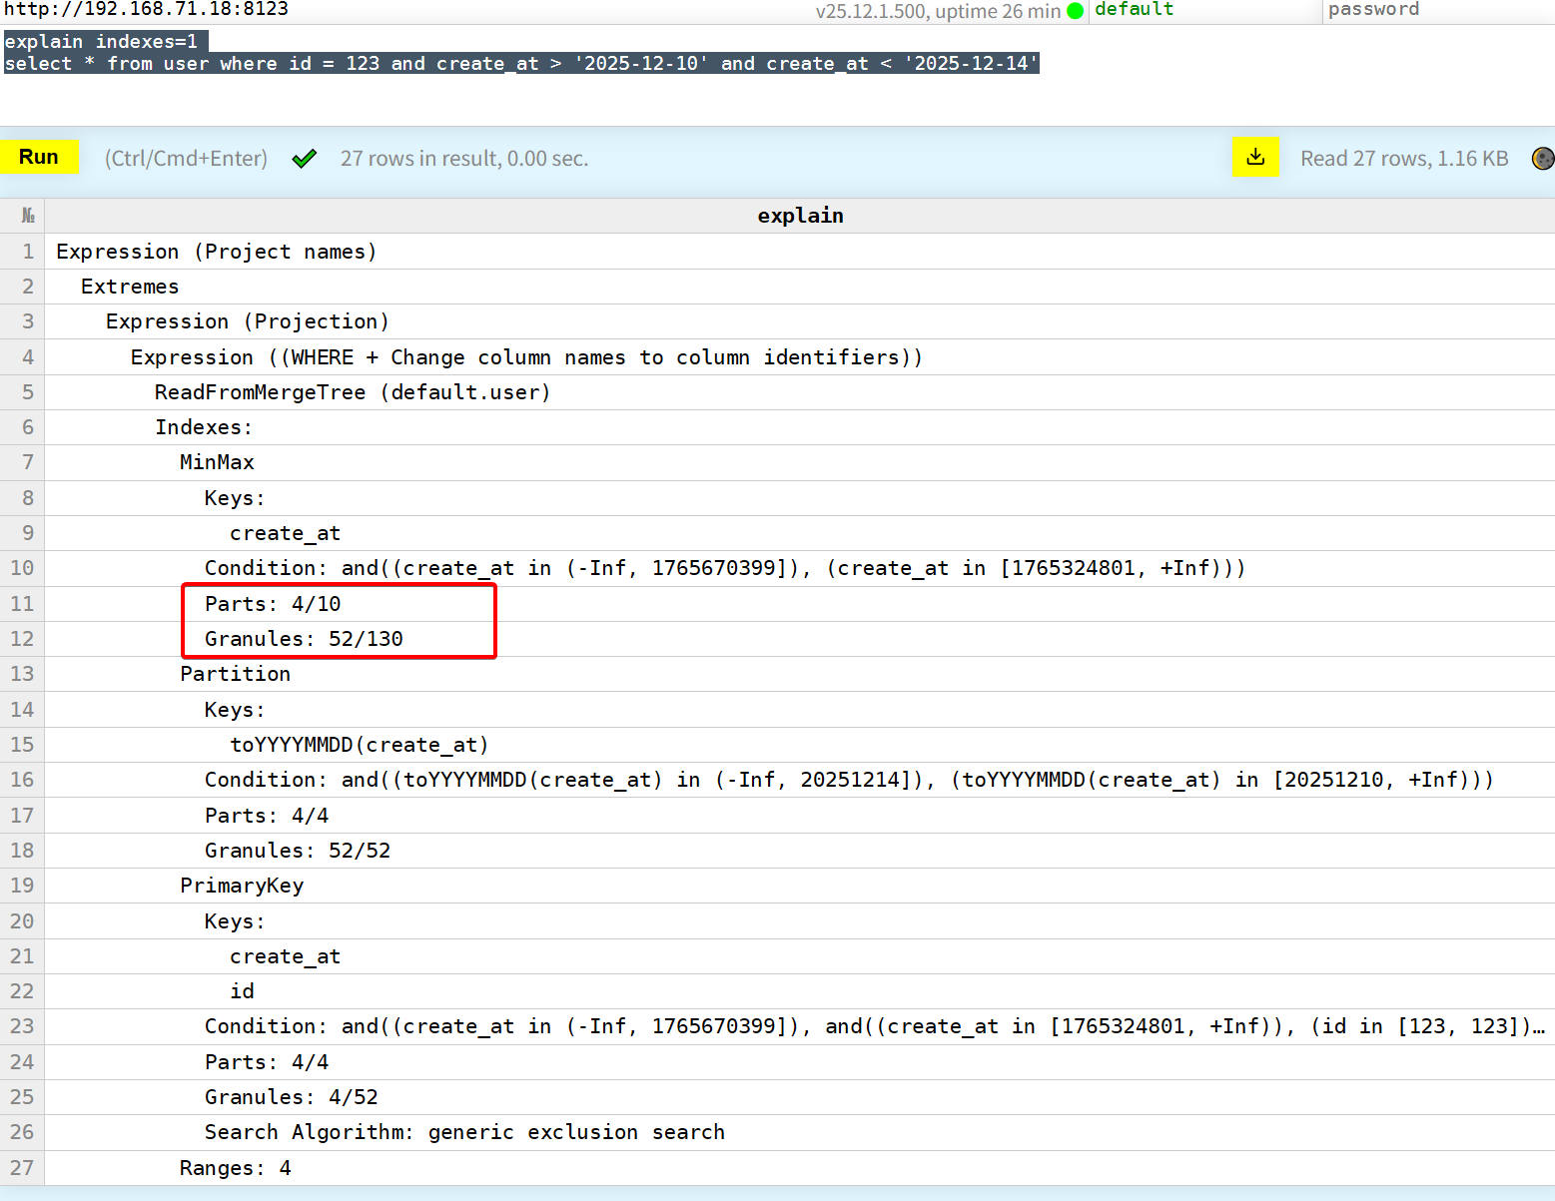Click the username field containing default

click(1203, 10)
